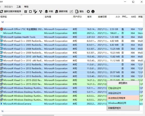Sort by the 64位 column header
Viewport: 145px width, 116px height.
[134, 17]
